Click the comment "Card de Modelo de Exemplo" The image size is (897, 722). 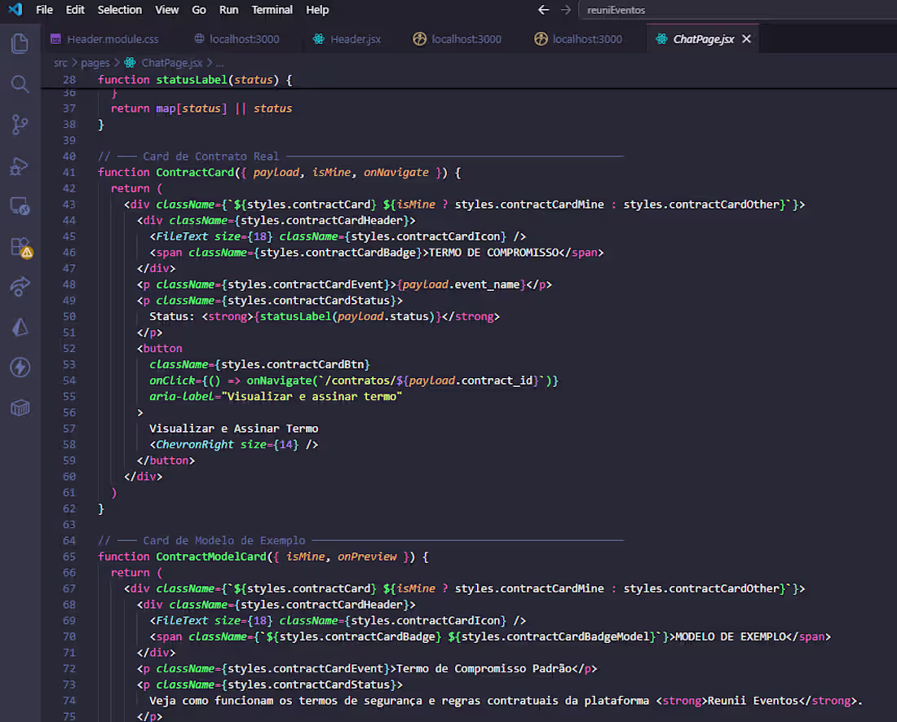[223, 540]
